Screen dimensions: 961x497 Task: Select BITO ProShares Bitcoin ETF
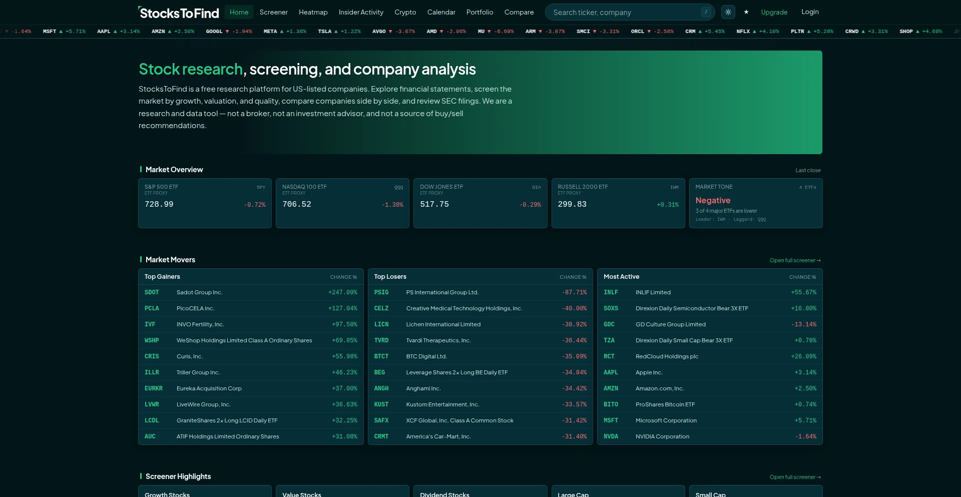pos(710,404)
